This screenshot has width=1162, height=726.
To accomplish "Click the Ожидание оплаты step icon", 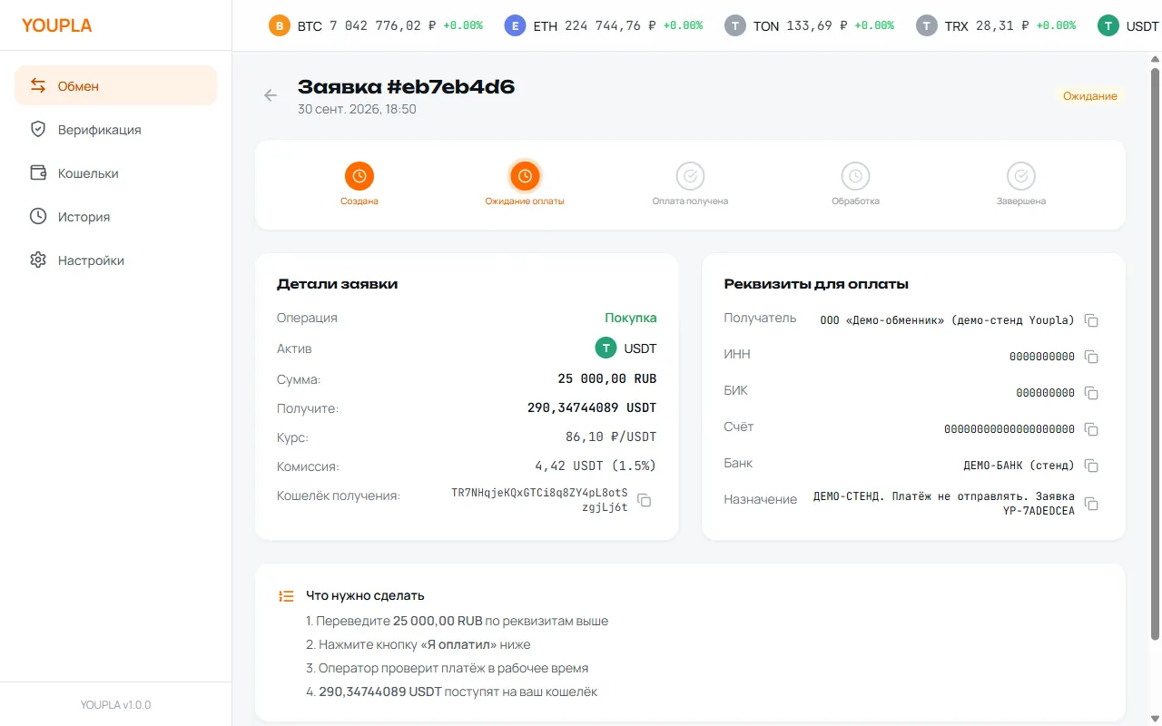I will click(525, 176).
